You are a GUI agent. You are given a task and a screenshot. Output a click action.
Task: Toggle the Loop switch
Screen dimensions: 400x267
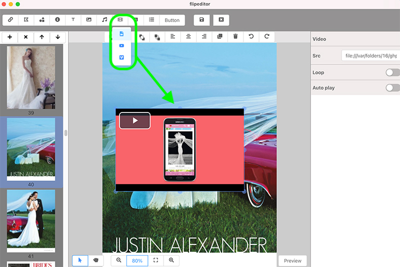click(392, 72)
